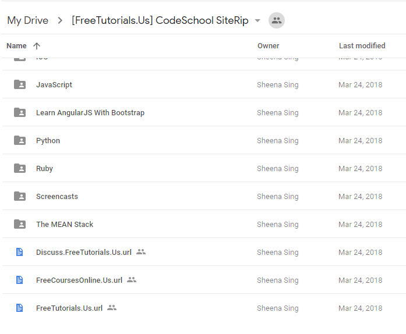This screenshot has width=406, height=334.
Task: Sort by Last modified column header
Action: tap(362, 46)
